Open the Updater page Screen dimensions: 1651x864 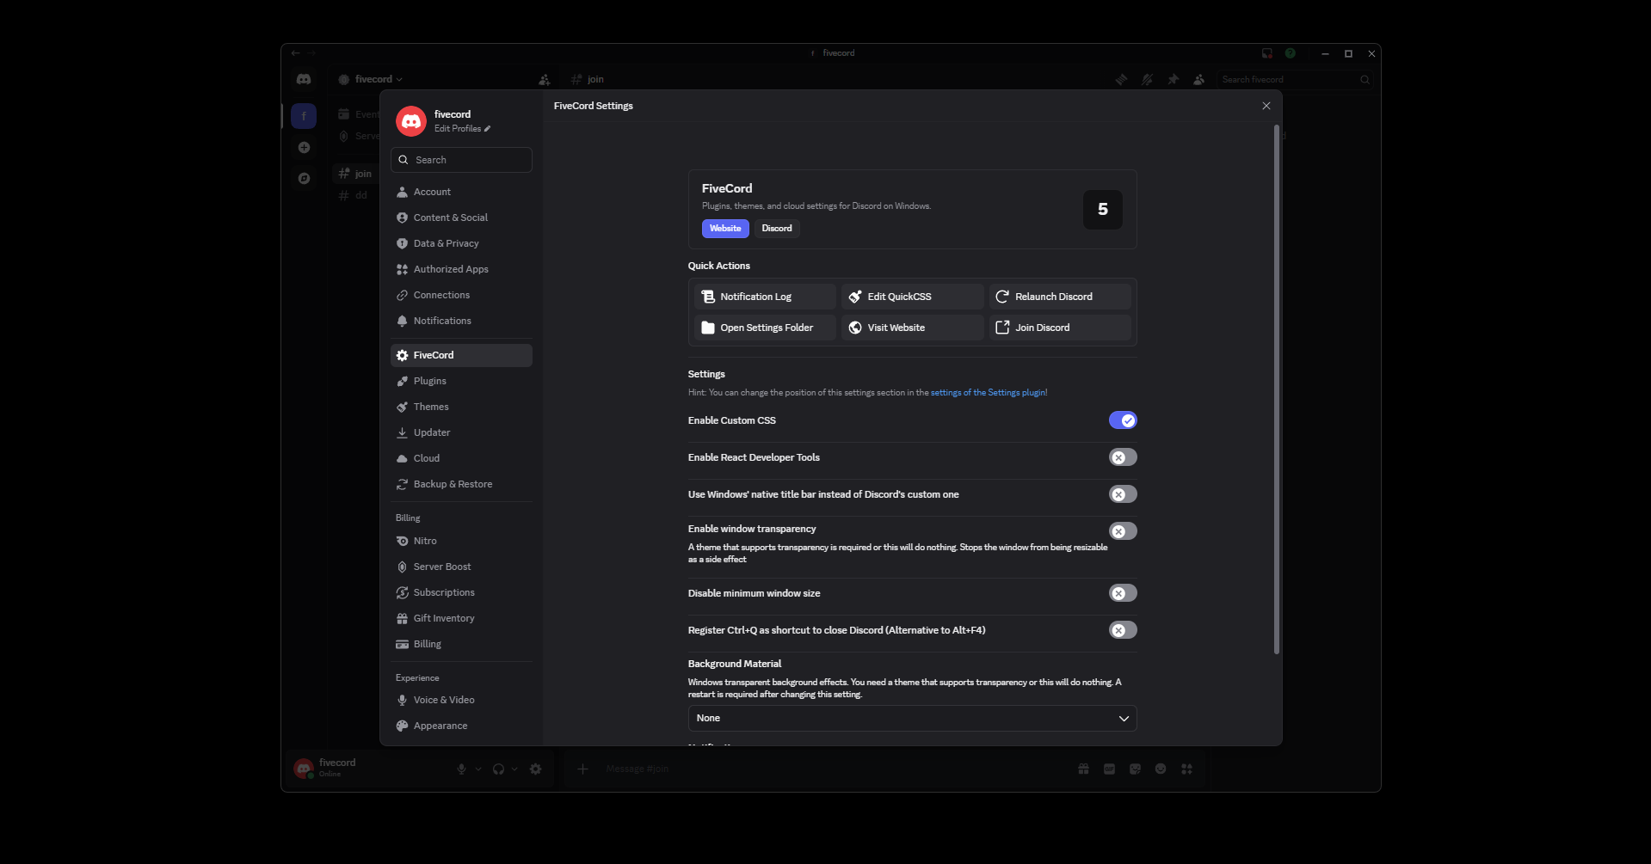(461, 432)
